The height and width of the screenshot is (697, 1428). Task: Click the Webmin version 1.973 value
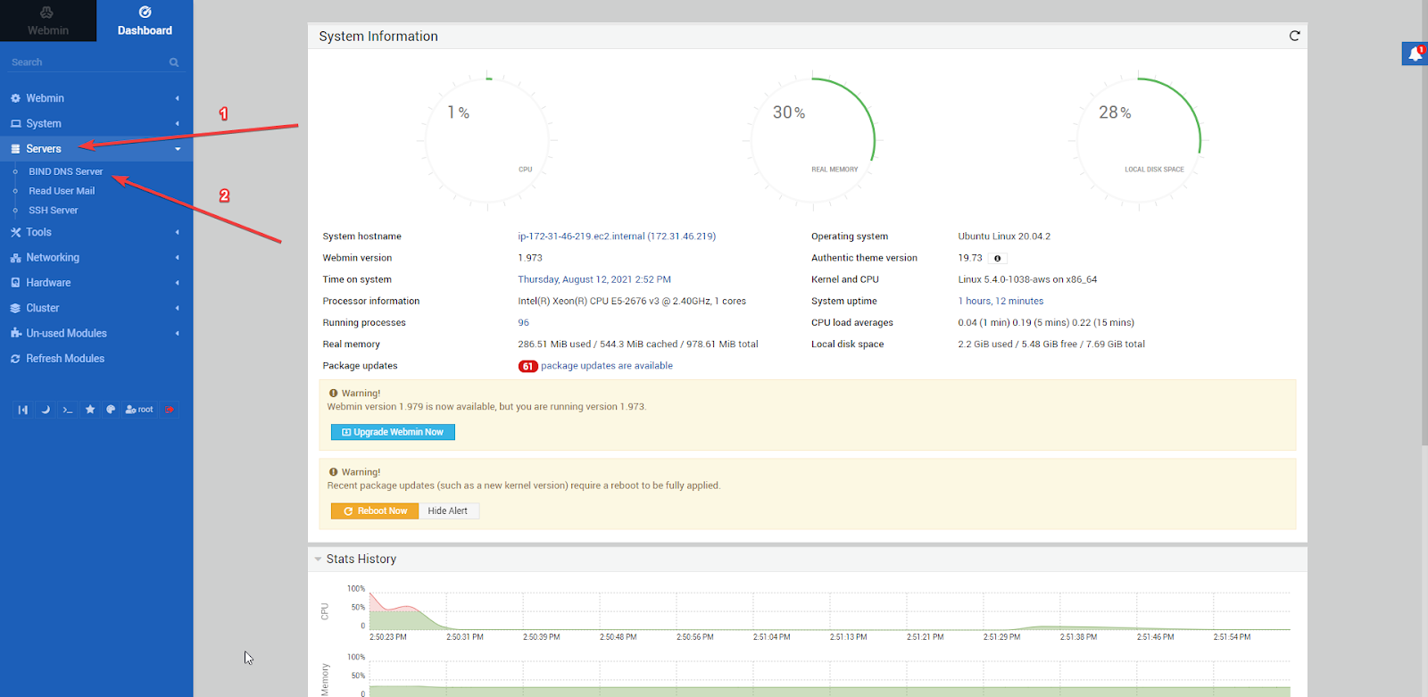point(530,258)
